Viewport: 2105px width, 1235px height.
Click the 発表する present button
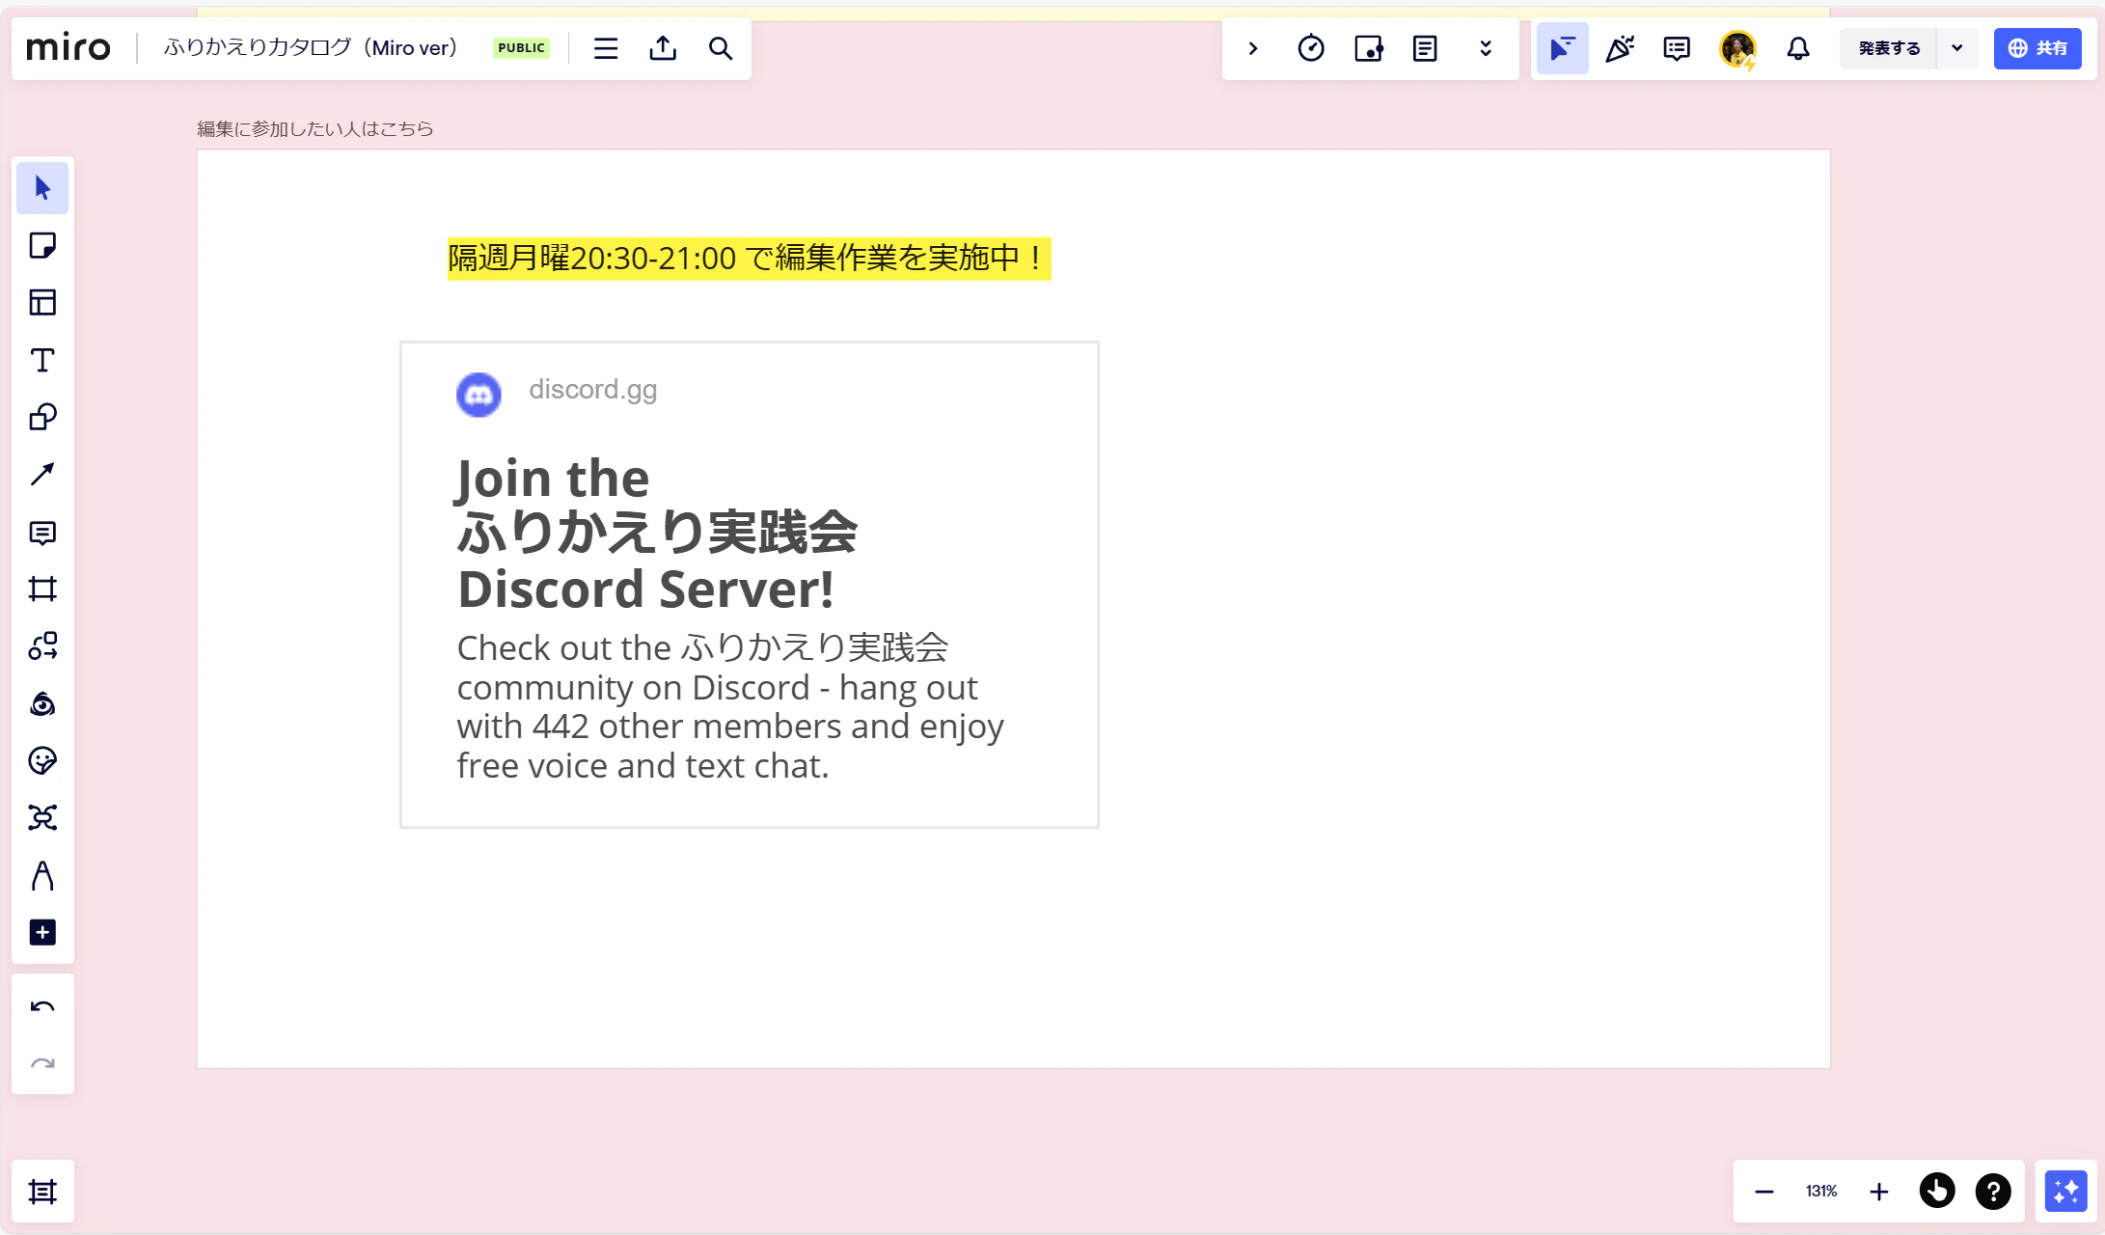point(1889,48)
